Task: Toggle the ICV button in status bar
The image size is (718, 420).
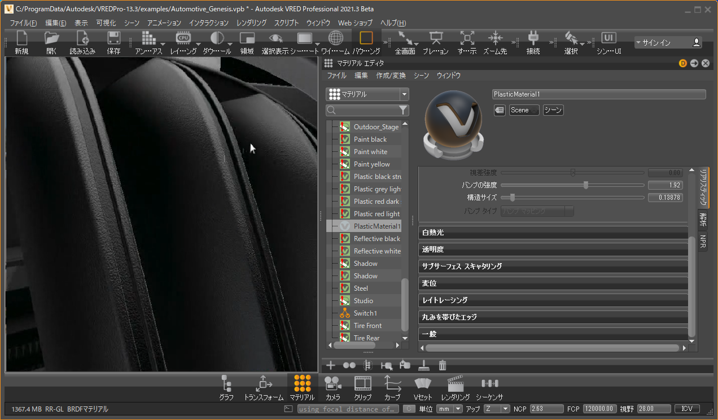Action: point(686,409)
